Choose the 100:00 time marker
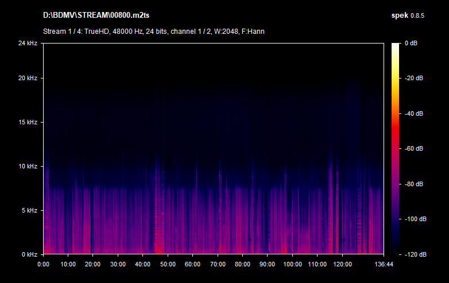 coord(292,264)
